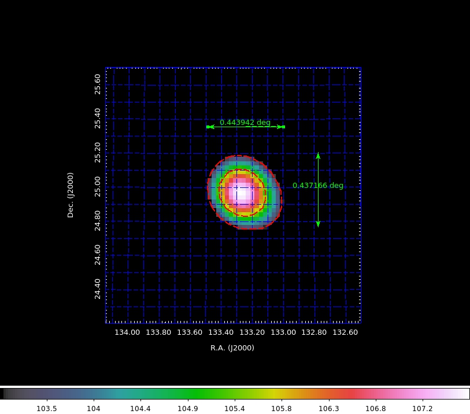The image size is (470, 414).
Task: Click the 132.60 R.A. tick label
Action: coord(345,332)
